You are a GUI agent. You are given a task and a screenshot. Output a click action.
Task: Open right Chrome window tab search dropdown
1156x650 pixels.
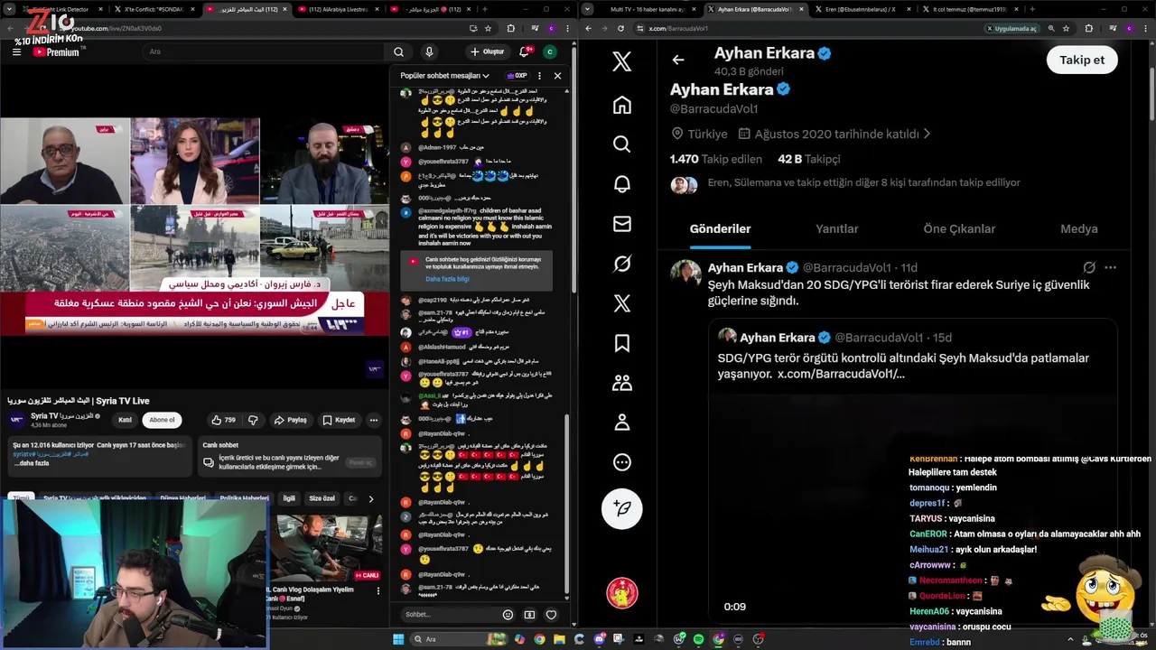coord(587,9)
